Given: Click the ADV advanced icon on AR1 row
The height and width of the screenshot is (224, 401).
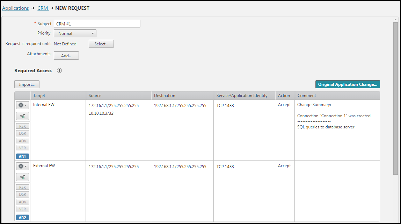Looking at the screenshot, I should [22, 141].
